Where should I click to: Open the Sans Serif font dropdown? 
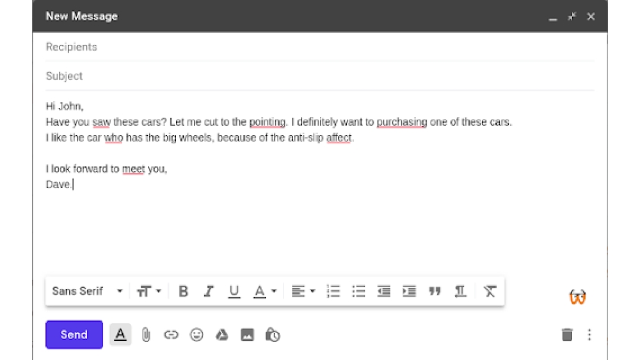(x=87, y=292)
